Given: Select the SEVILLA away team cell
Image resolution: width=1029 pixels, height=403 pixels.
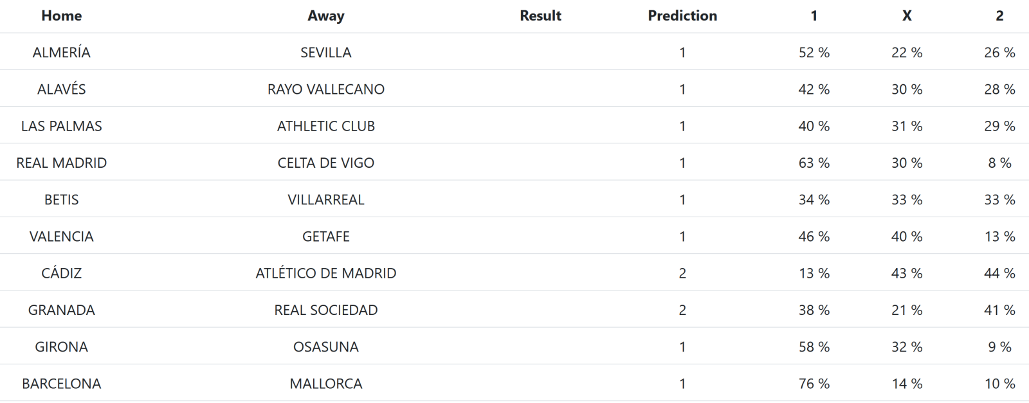Looking at the screenshot, I should [325, 53].
